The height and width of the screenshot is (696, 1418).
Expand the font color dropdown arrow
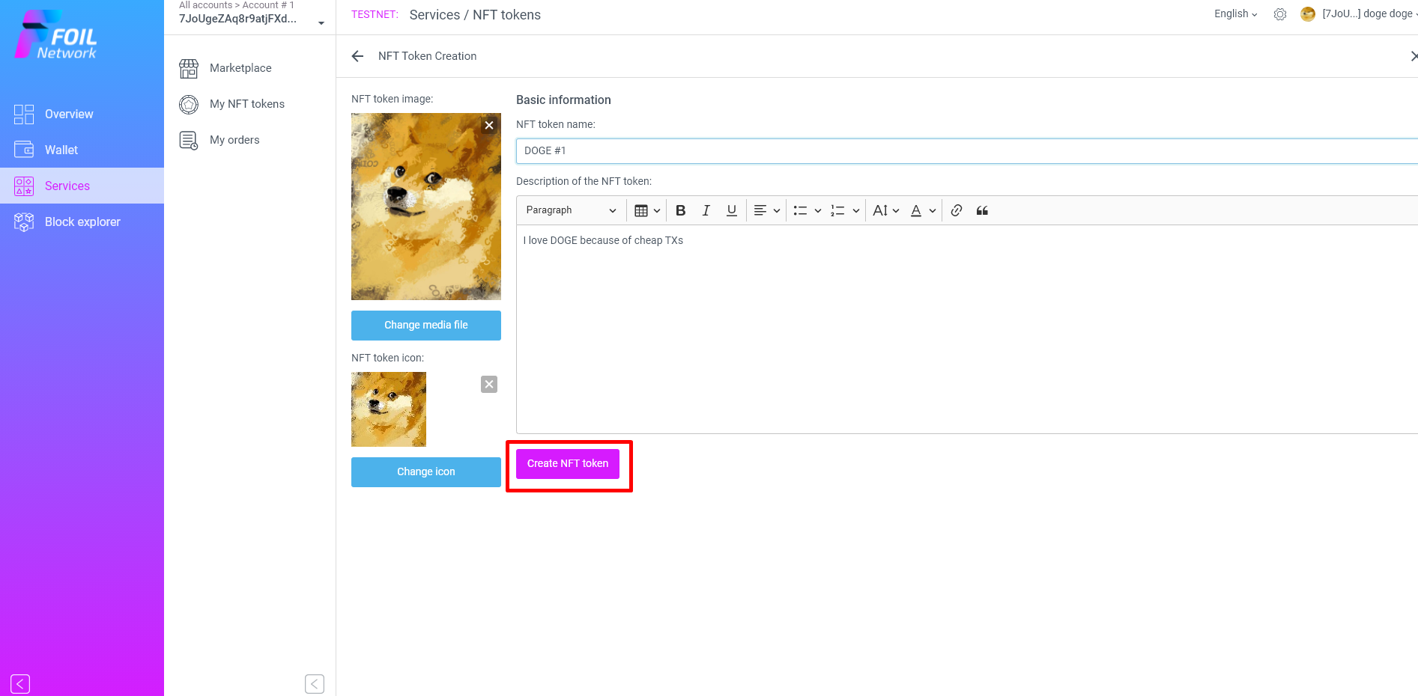933,211
